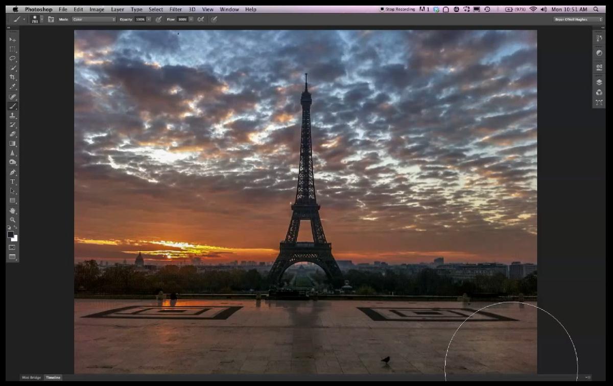Viewport: 613px width, 386px height.
Task: Select the Crop tool
Action: pos(13,77)
